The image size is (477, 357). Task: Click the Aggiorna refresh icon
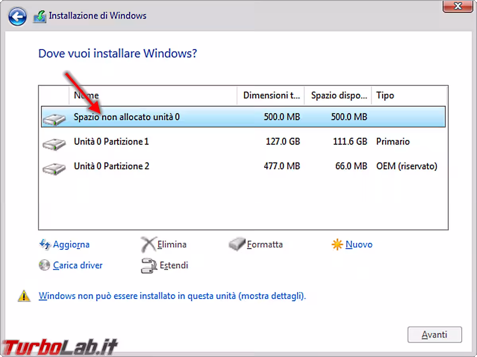(x=45, y=244)
